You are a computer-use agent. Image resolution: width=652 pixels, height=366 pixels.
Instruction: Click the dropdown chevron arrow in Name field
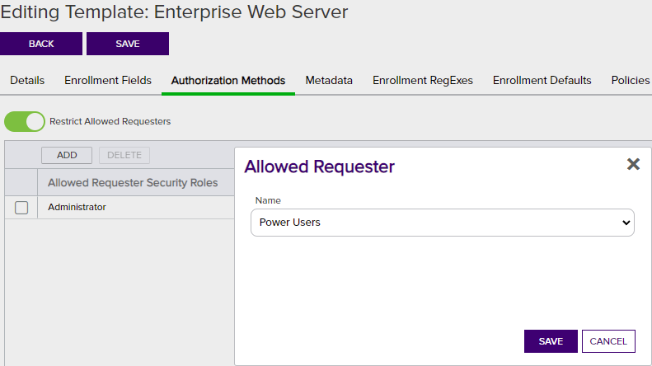(x=626, y=223)
